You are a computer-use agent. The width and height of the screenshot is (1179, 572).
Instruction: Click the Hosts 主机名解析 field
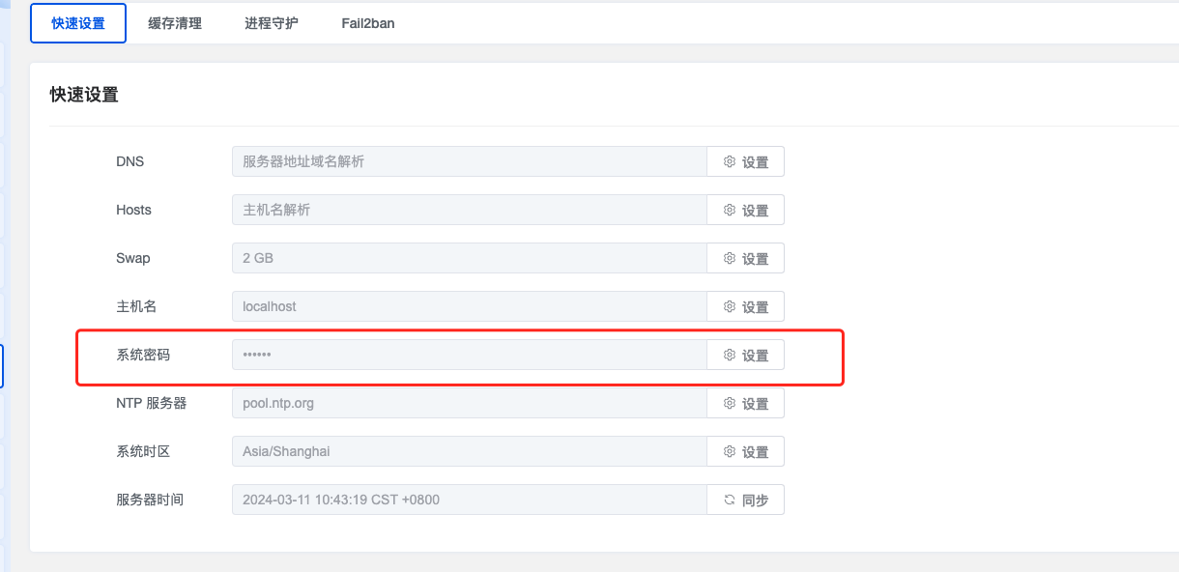tap(470, 210)
